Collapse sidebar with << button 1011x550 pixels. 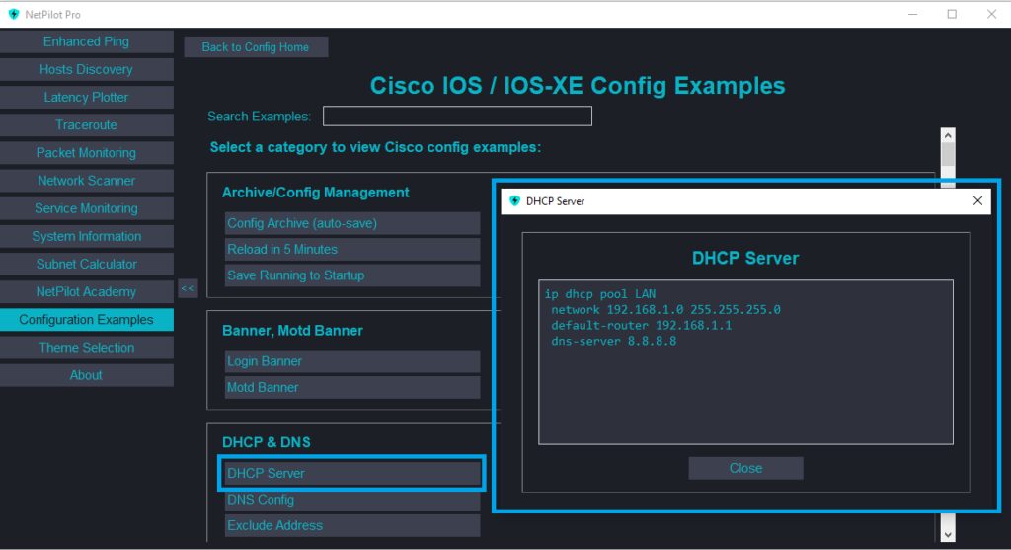tap(187, 288)
